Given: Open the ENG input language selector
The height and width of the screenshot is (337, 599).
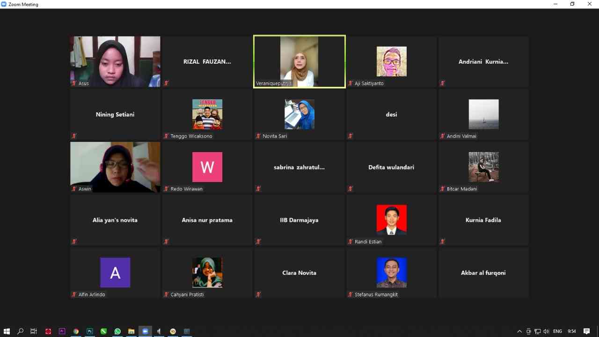Looking at the screenshot, I should [557, 331].
